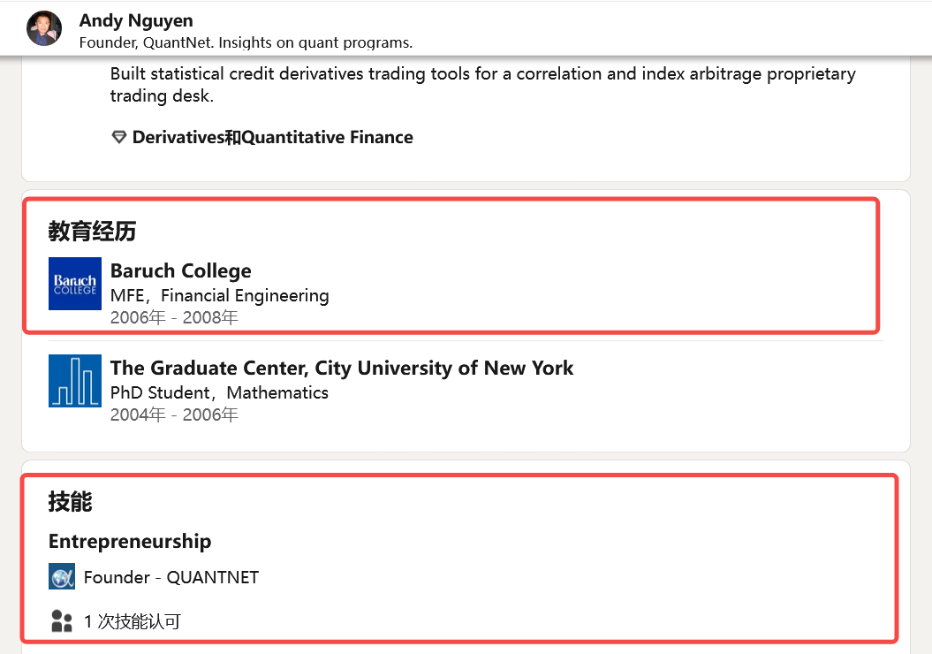Image resolution: width=932 pixels, height=654 pixels.
Task: Click the 2006年 - 2008年 date range
Action: (x=174, y=317)
